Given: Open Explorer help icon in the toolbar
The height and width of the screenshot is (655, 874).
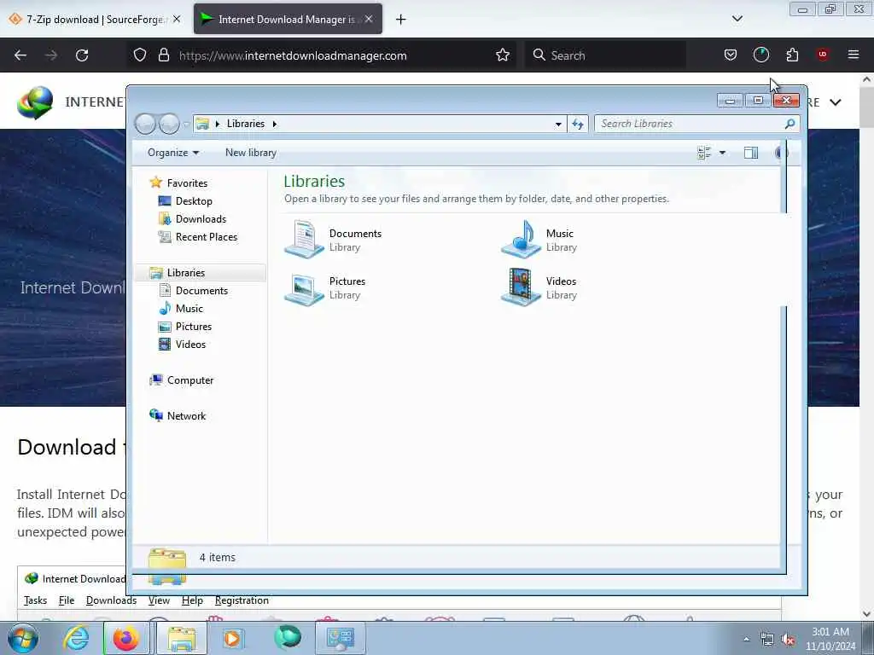Looking at the screenshot, I should click(781, 153).
